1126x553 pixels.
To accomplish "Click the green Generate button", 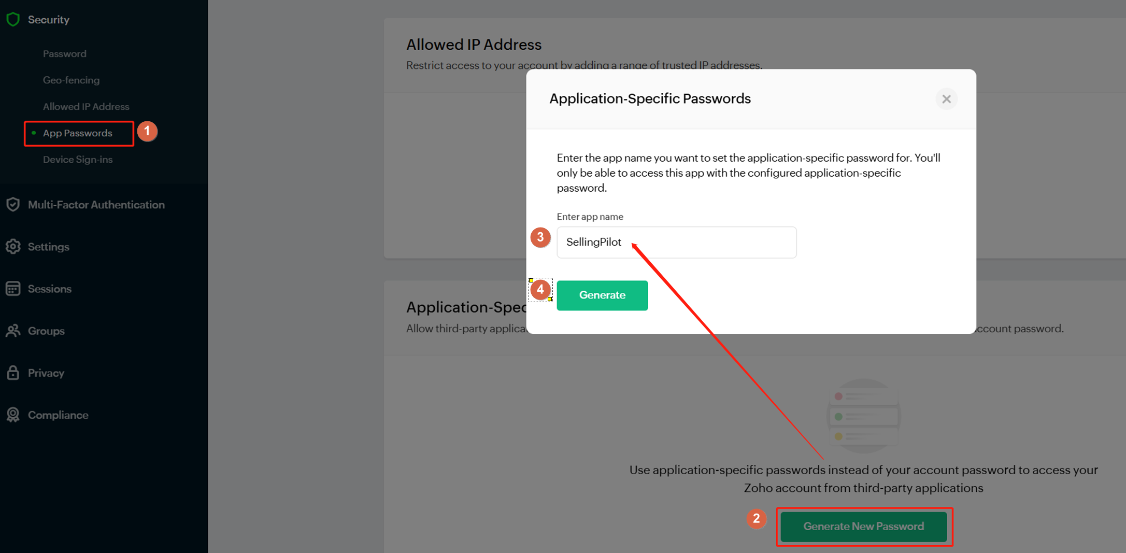I will pyautogui.click(x=602, y=295).
